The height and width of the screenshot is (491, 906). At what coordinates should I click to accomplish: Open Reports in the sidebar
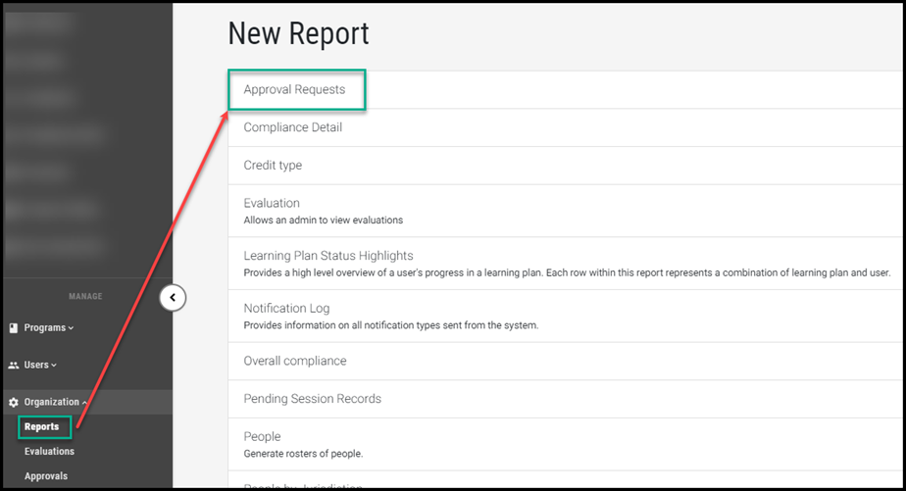tap(42, 427)
